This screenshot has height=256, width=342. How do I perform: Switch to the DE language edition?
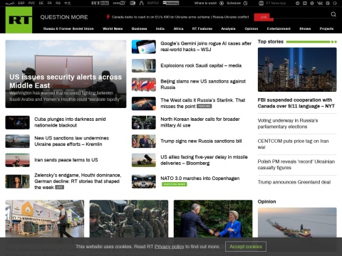41,3
